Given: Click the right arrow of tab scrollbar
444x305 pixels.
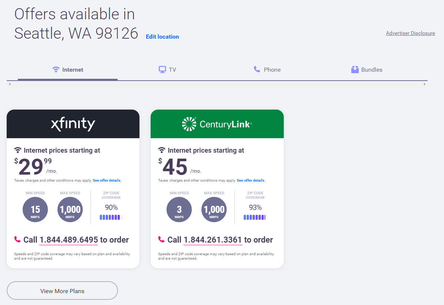Looking at the screenshot, I should [x=425, y=84].
